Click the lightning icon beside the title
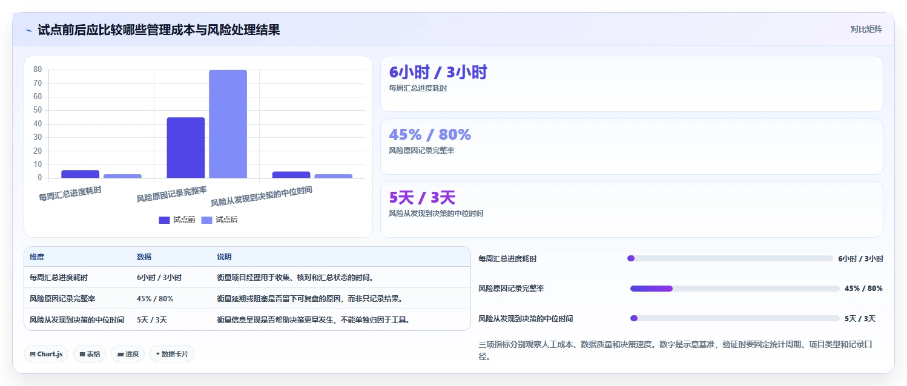The image size is (907, 386). pos(28,30)
